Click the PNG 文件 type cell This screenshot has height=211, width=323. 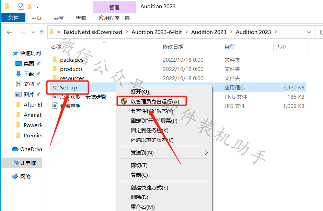click(x=236, y=97)
